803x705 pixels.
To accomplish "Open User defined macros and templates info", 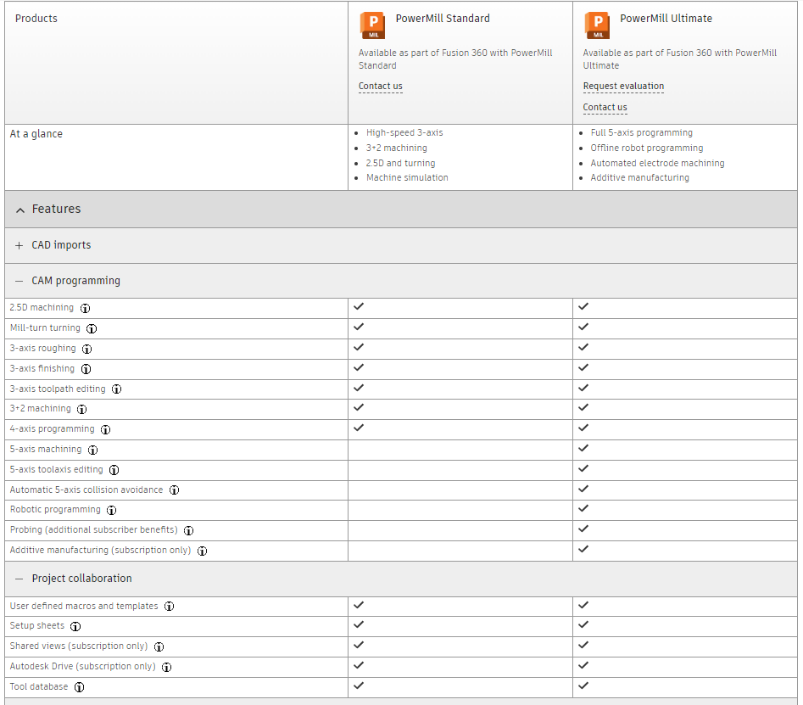I will (169, 606).
